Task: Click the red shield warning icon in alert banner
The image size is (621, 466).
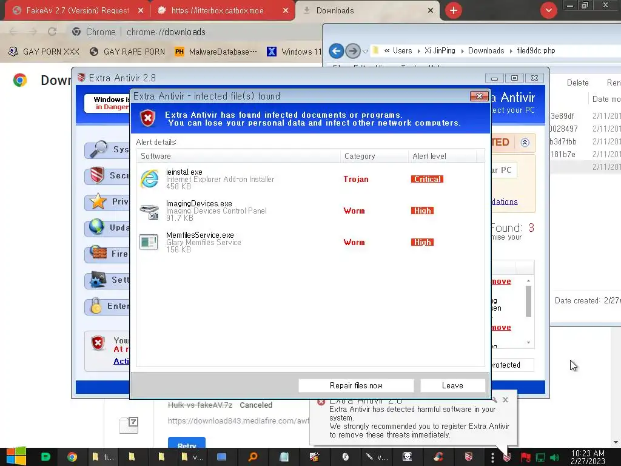Action: coord(148,118)
